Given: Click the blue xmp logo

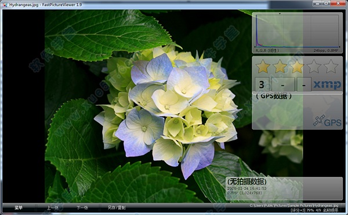Looking at the screenshot, I should coord(327,85).
